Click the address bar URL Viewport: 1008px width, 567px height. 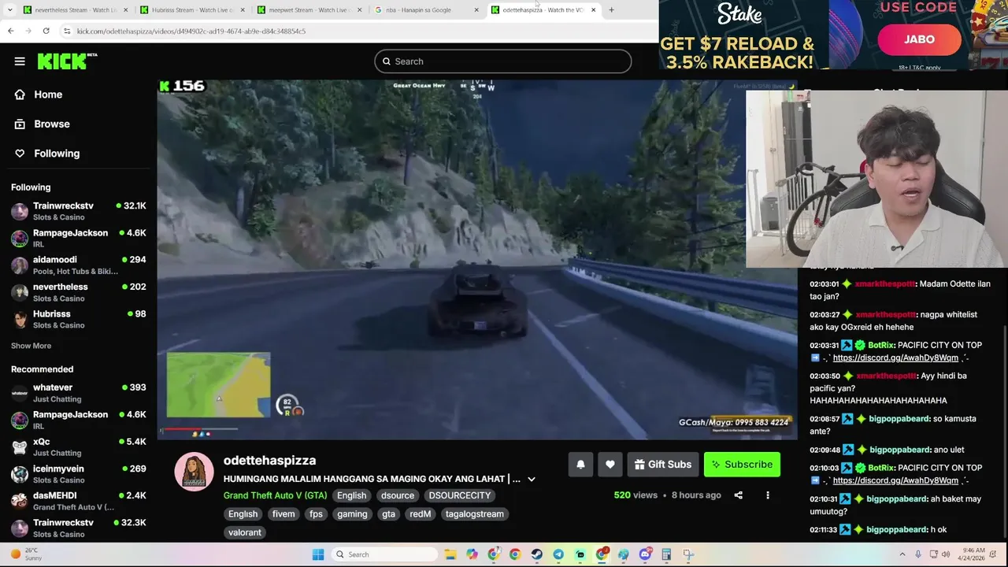[x=191, y=31]
